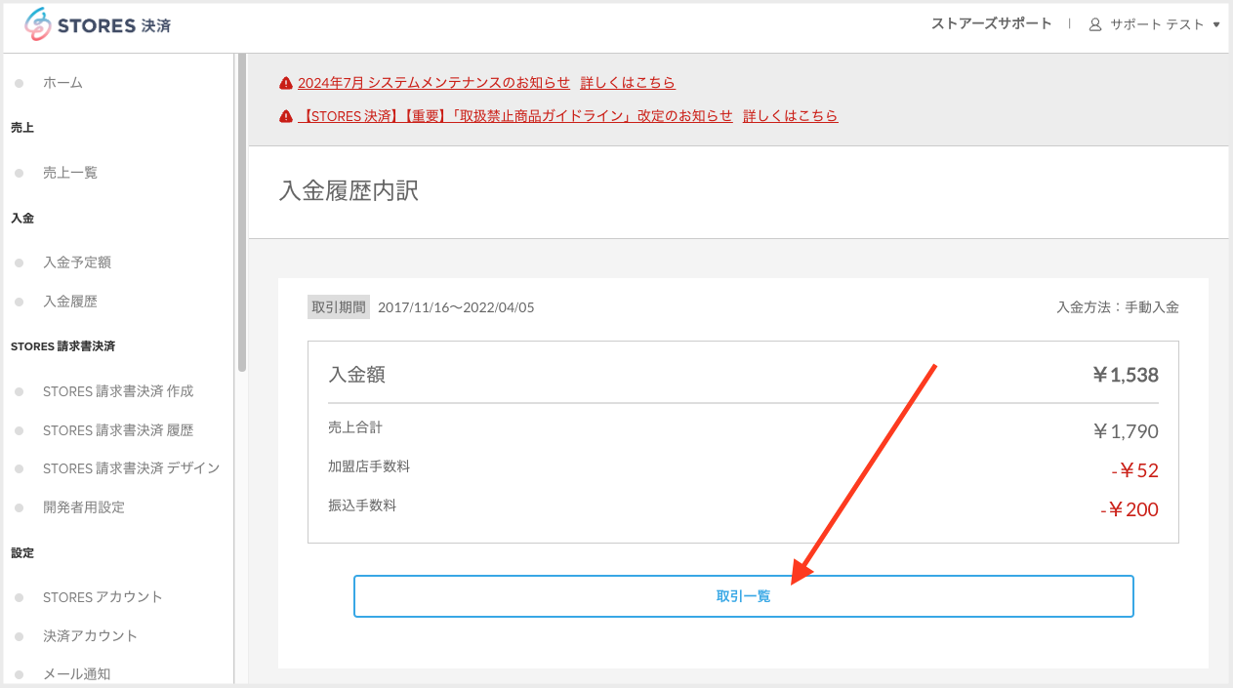
Task: Open メール通知 in the sidebar
Action: click(77, 674)
